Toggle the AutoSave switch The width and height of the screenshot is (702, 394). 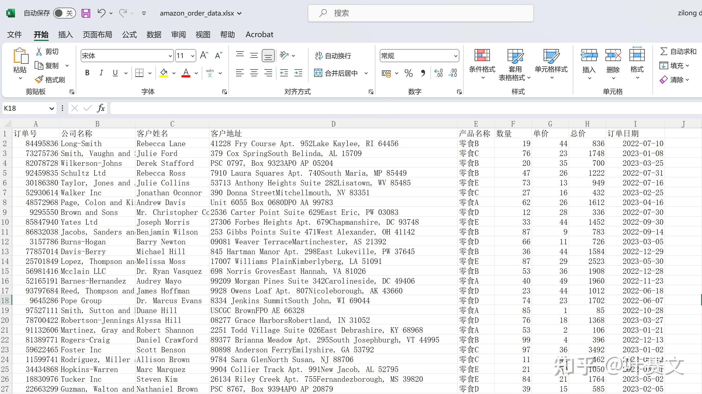click(65, 13)
